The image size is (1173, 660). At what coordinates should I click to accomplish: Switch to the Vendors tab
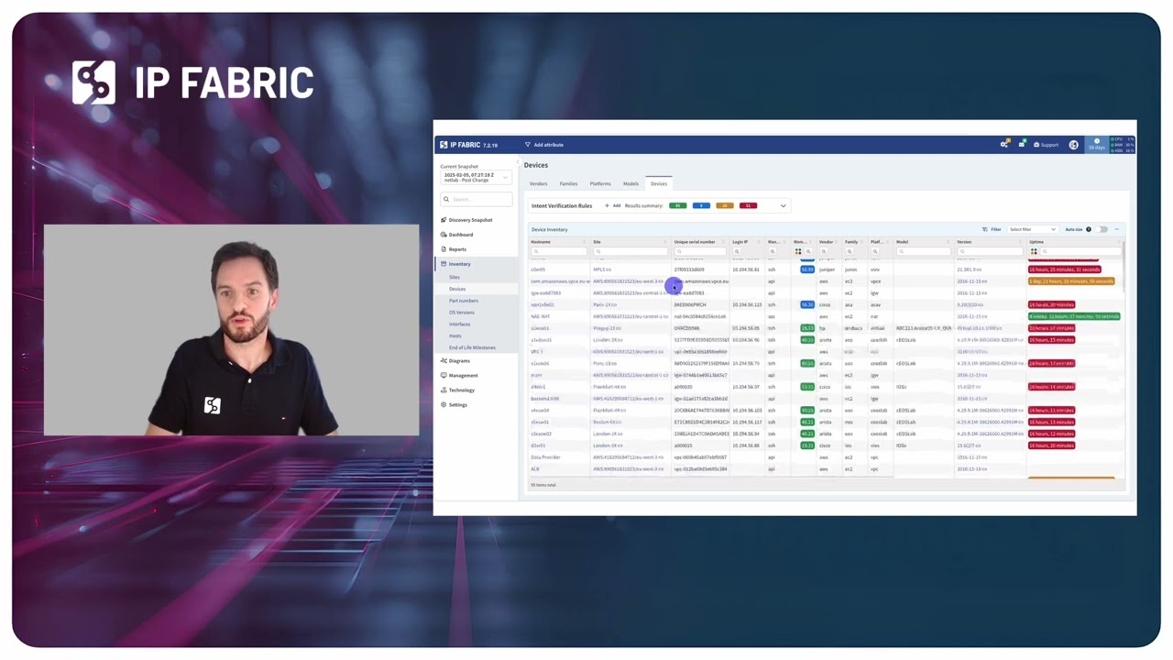click(x=539, y=184)
